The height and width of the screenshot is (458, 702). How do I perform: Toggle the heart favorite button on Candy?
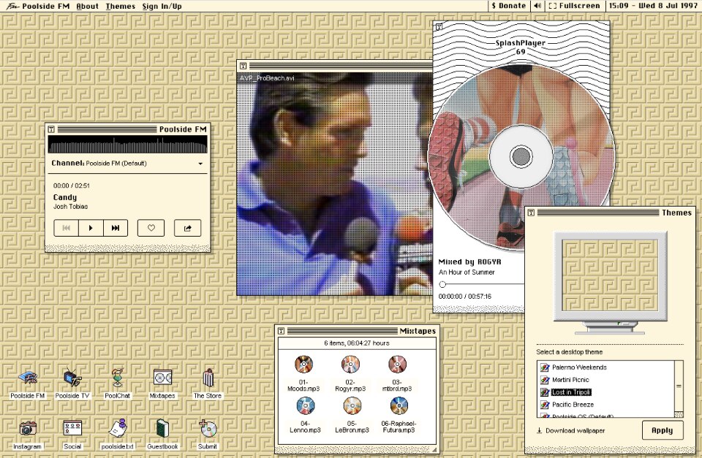151,228
